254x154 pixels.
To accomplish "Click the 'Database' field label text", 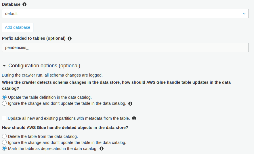I will 11,5.
